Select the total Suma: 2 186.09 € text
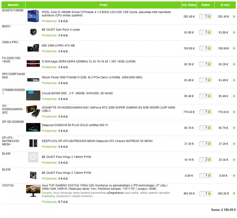The width and height of the screenshot is (237, 218). point(223,210)
